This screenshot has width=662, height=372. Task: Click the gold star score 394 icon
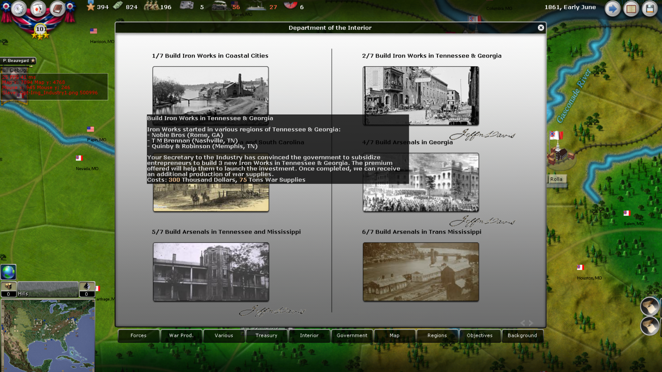coord(91,6)
